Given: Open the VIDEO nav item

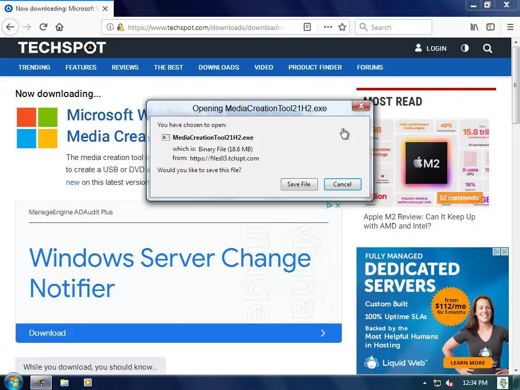Looking at the screenshot, I should (264, 68).
